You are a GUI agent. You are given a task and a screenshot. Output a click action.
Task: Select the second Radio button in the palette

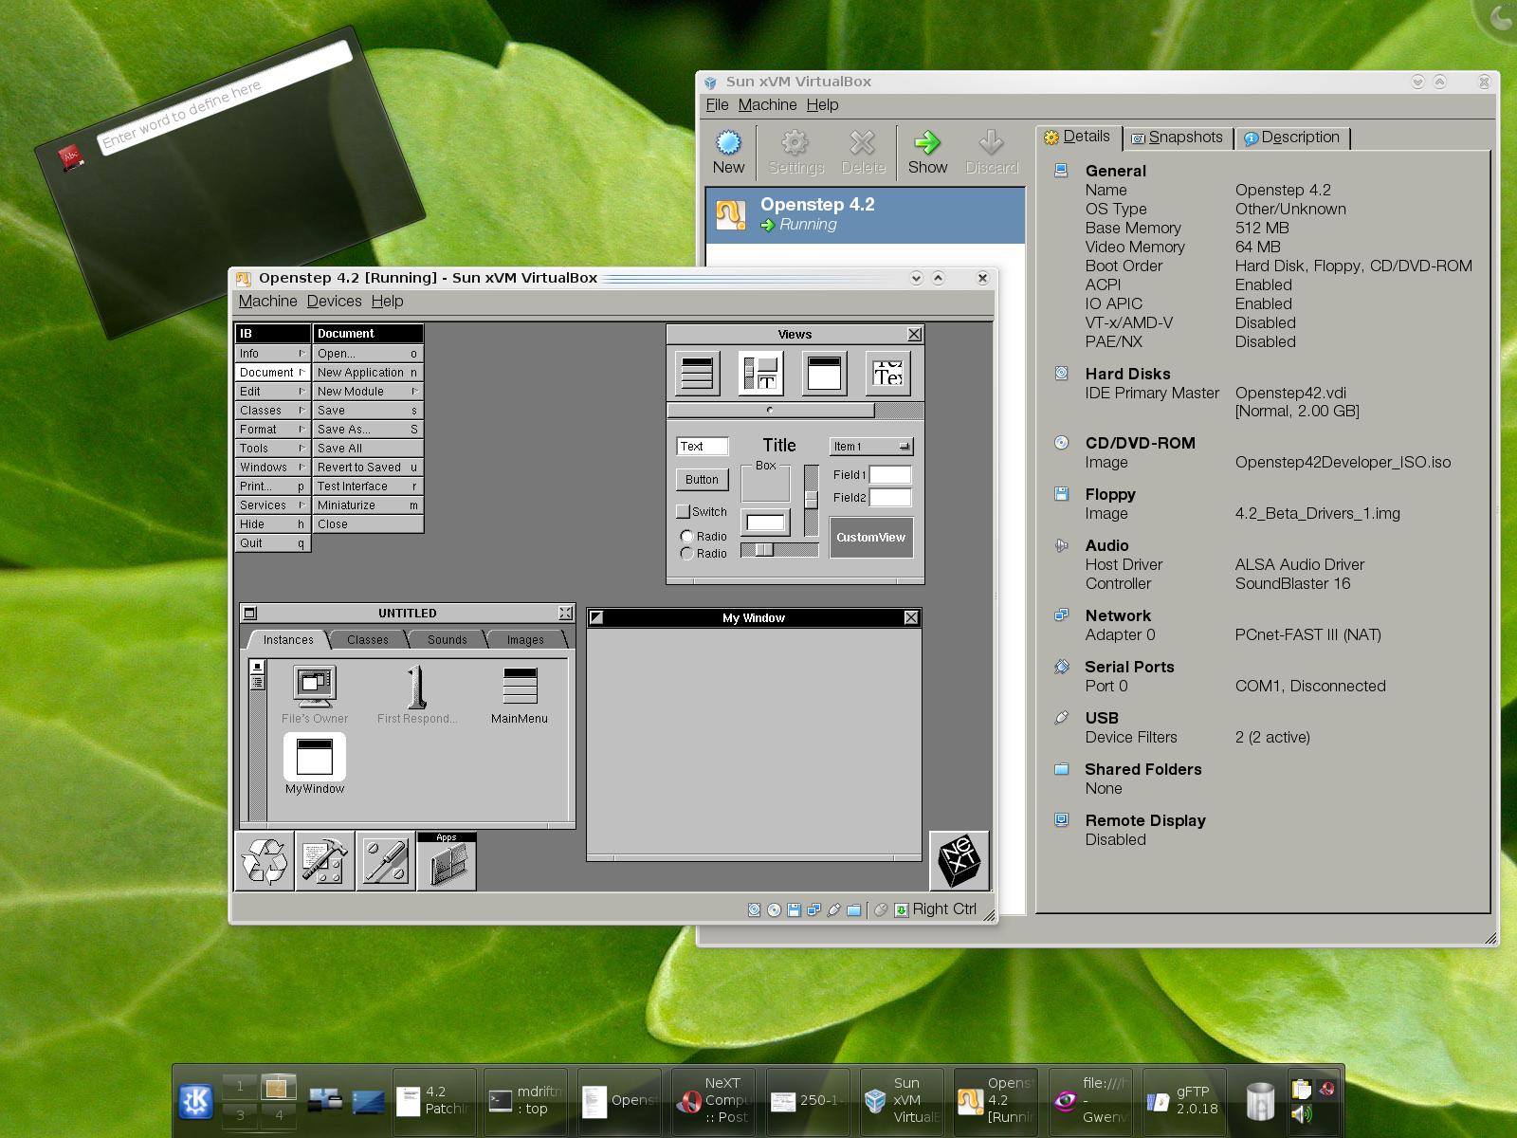pos(687,553)
